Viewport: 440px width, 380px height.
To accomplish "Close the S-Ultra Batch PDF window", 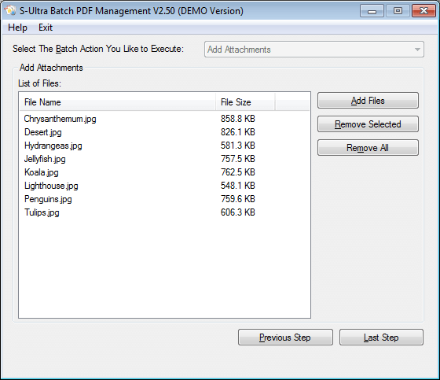I will (423, 11).
